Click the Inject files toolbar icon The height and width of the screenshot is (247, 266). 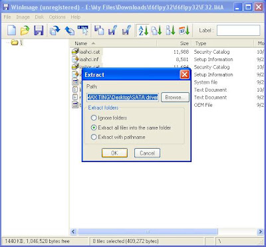[x=99, y=30]
